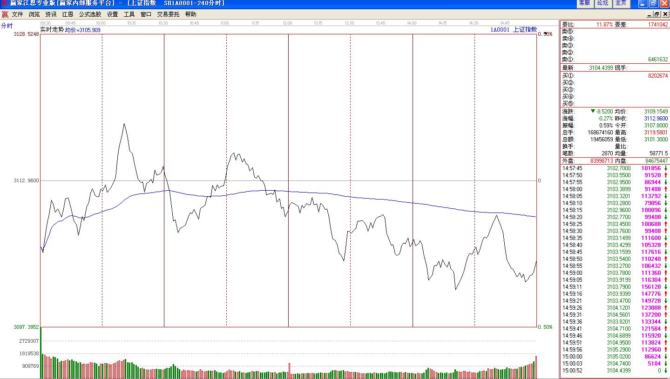Click the 委差 value 1741042
The width and height of the screenshot is (670, 379).
(658, 25)
